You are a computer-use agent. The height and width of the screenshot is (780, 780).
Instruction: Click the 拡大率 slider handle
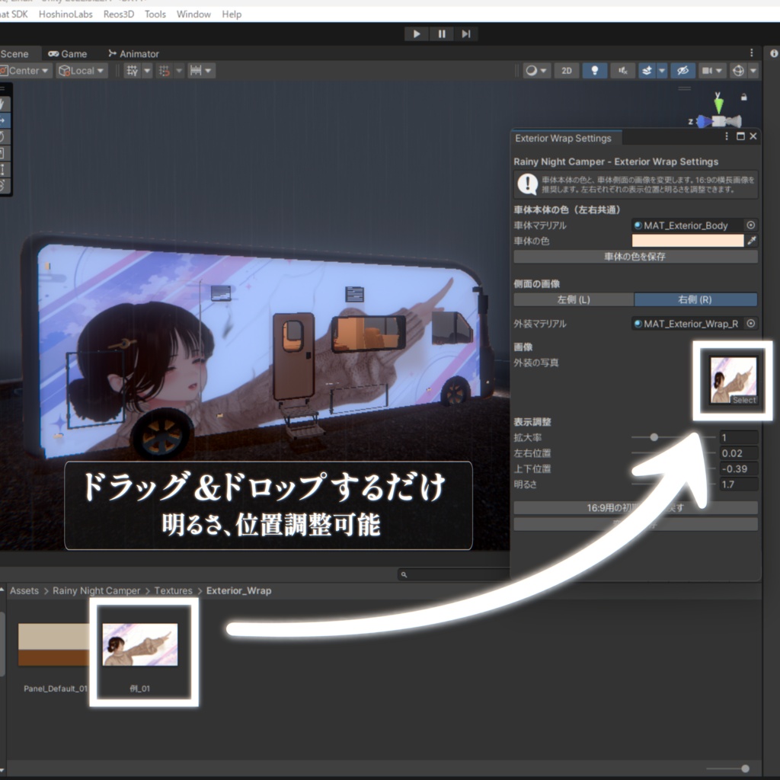tap(654, 437)
